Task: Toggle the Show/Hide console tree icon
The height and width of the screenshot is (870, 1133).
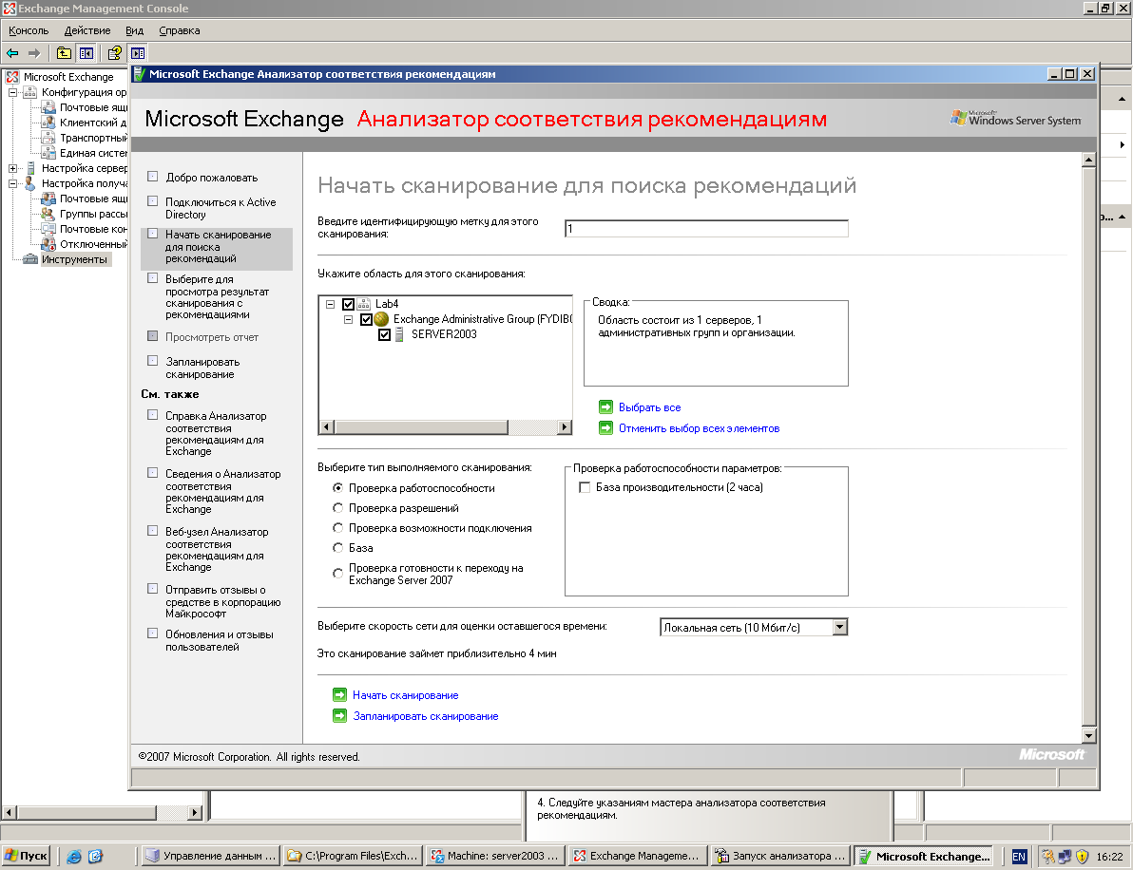Action: pyautogui.click(x=86, y=52)
